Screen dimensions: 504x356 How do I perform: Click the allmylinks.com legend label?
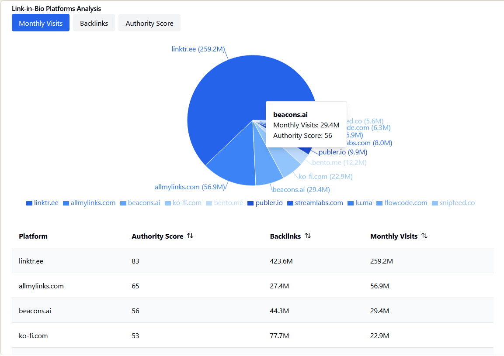93,203
